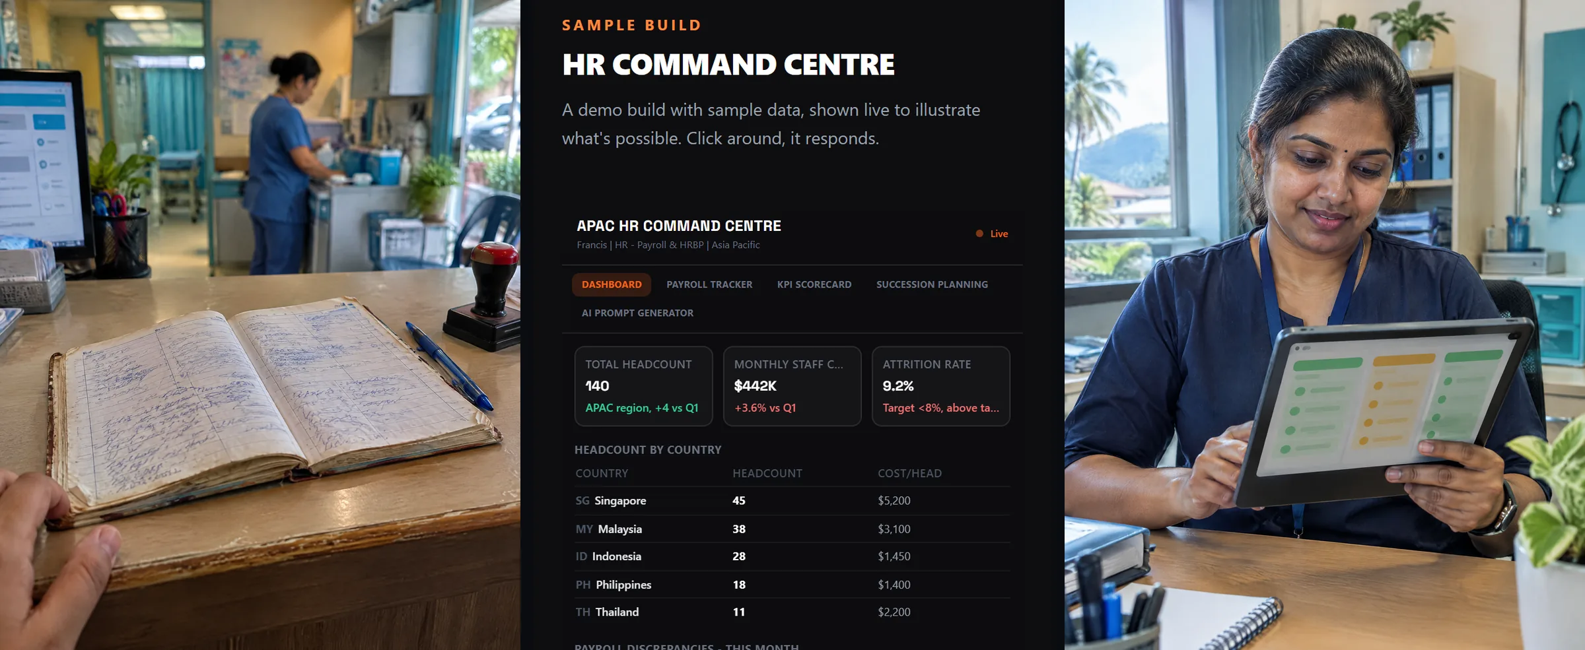Click the woman with tablet photo
Screen dimensions: 1585x650
pos(1325,325)
